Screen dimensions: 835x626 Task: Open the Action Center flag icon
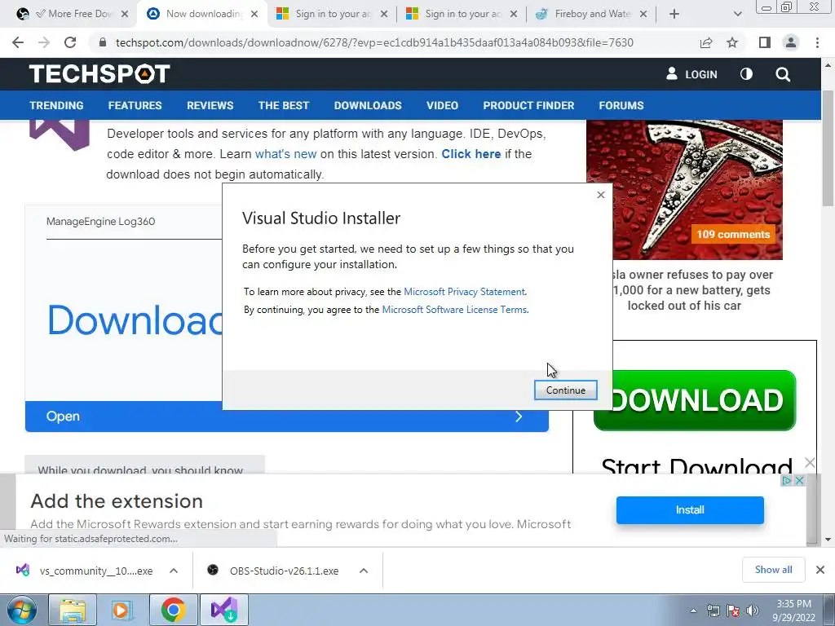pos(733,611)
